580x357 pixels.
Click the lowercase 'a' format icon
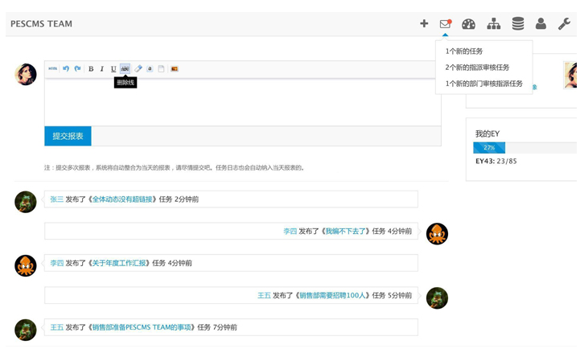150,68
